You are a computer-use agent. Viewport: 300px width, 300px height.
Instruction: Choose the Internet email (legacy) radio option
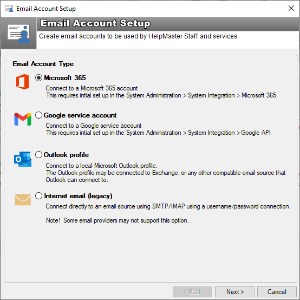[38, 195]
